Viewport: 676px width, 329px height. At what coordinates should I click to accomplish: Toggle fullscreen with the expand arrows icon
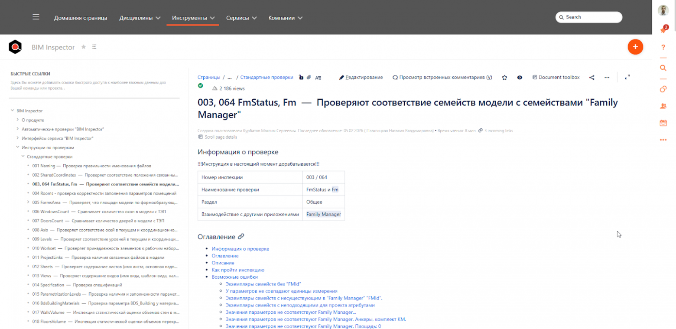pos(627,77)
